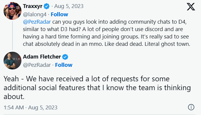201x115 pixels.
Task: Click Adam Fletcher's reply text
Action: tap(97, 88)
